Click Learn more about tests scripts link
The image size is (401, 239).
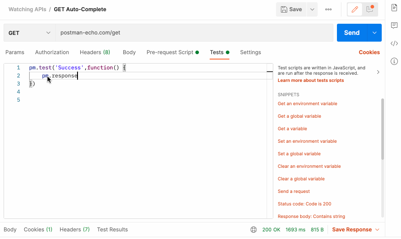click(310, 81)
